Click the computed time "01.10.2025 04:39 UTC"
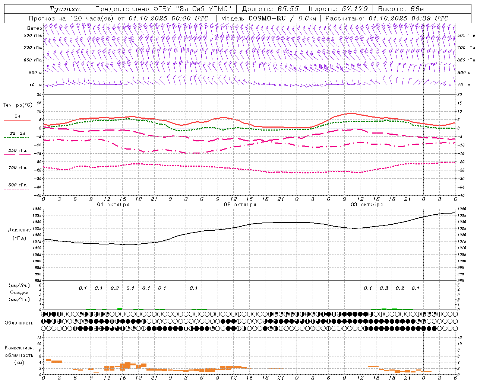Viewport: 477px width, 381px height. [x=408, y=18]
